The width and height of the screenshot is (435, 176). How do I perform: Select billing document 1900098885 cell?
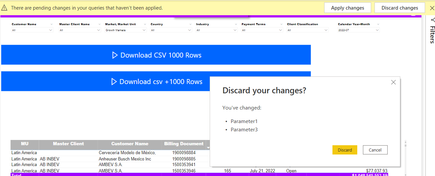pos(184,159)
